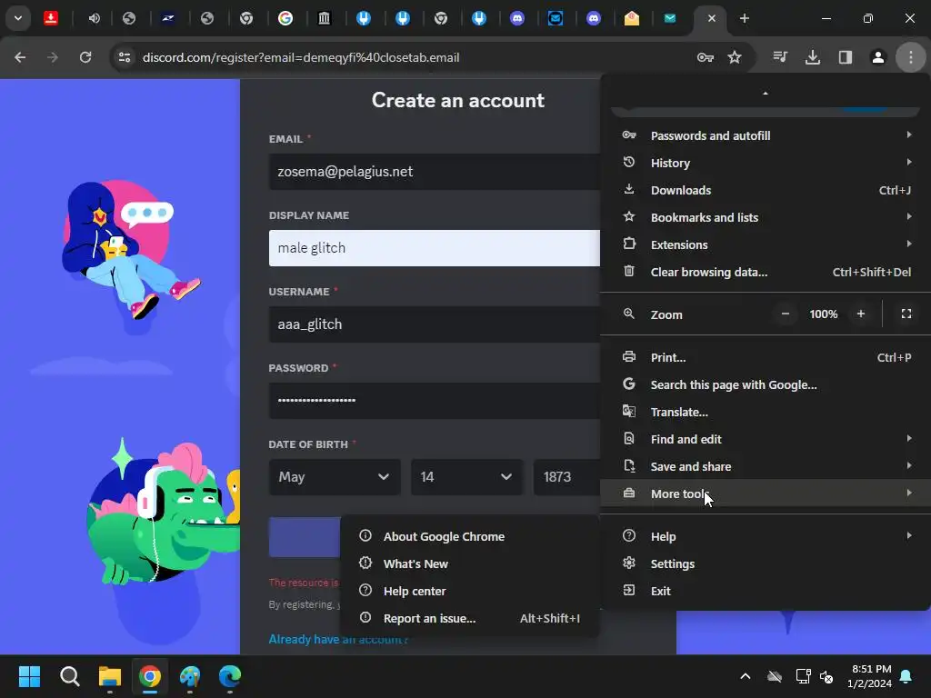Switch to the yellow envelope mail tab
931x698 pixels.
point(632,18)
